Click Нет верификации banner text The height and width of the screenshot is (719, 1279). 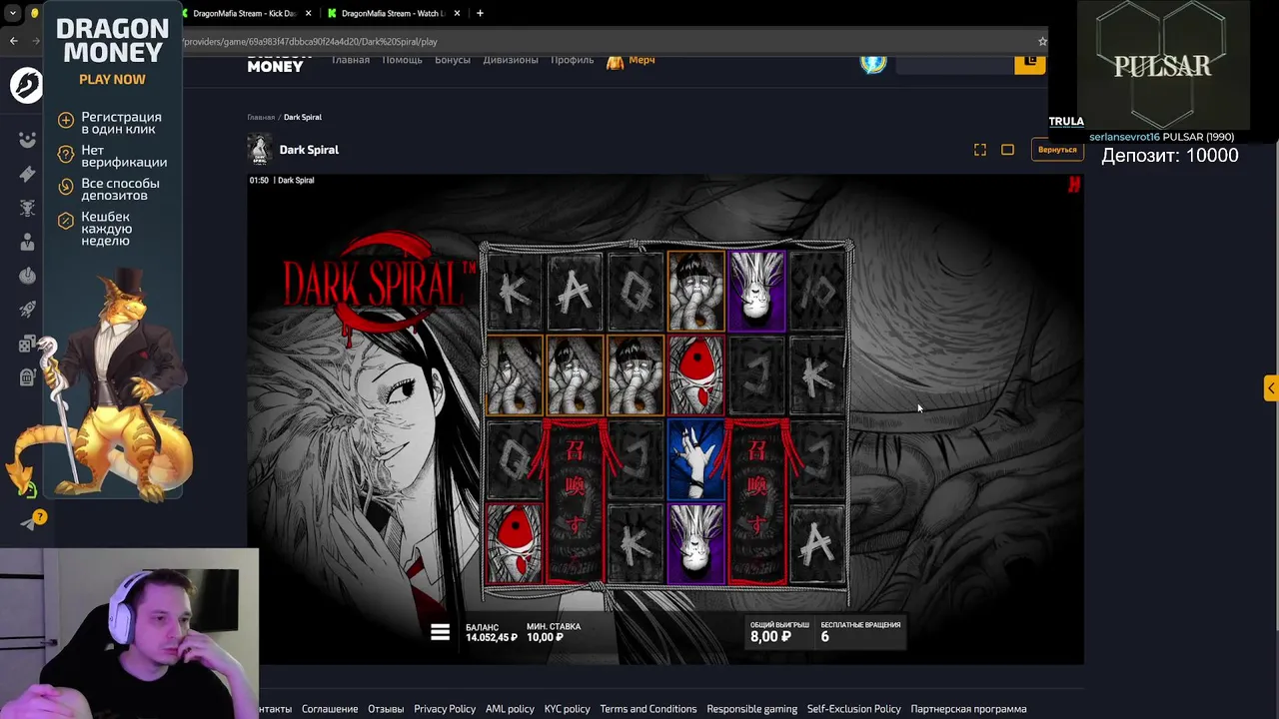click(124, 156)
